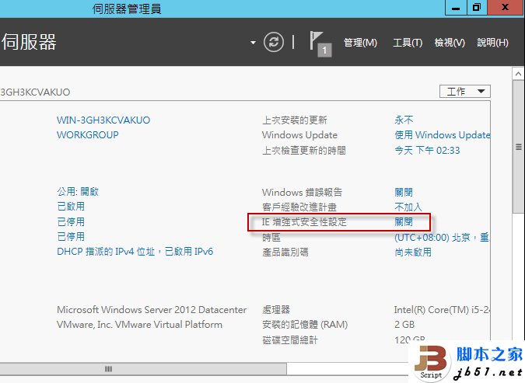Click 今天 下午 02:33 link

[427, 150]
